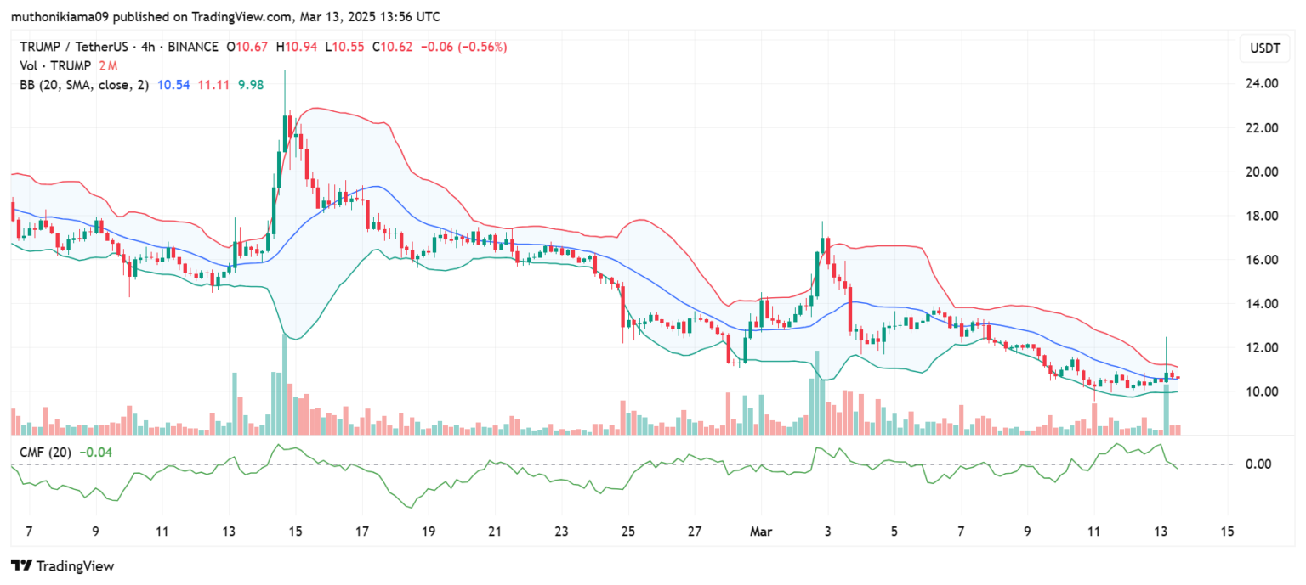Click the muthonikiama09 publisher text

tap(60, 16)
